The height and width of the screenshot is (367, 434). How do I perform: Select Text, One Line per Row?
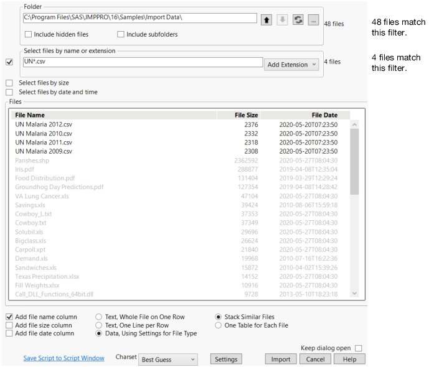98,325
